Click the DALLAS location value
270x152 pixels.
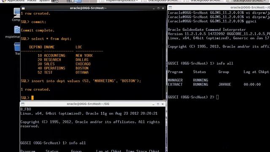tap(82, 60)
